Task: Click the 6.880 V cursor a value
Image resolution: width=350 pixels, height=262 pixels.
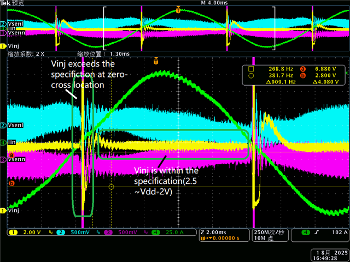Action: click(325, 69)
